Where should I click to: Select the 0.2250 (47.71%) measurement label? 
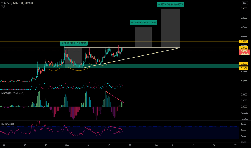tap(143, 23)
